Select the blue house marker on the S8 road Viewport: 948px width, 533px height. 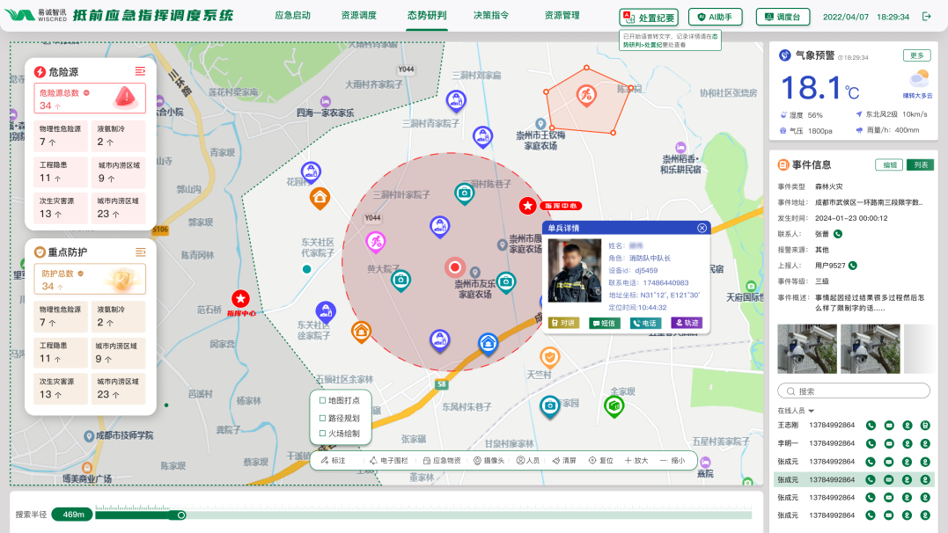pyautogui.click(x=488, y=343)
